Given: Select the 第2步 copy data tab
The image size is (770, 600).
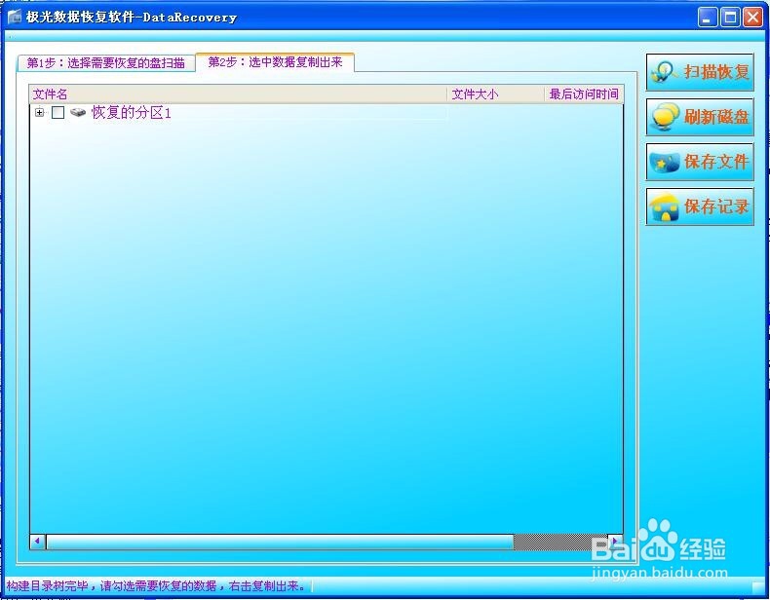Looking at the screenshot, I should (275, 61).
